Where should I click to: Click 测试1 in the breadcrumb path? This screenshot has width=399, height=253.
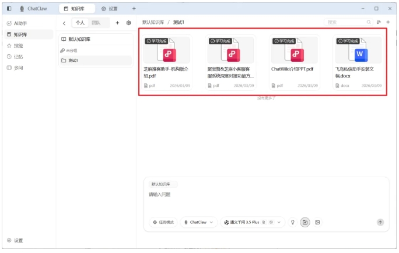pyautogui.click(x=178, y=22)
